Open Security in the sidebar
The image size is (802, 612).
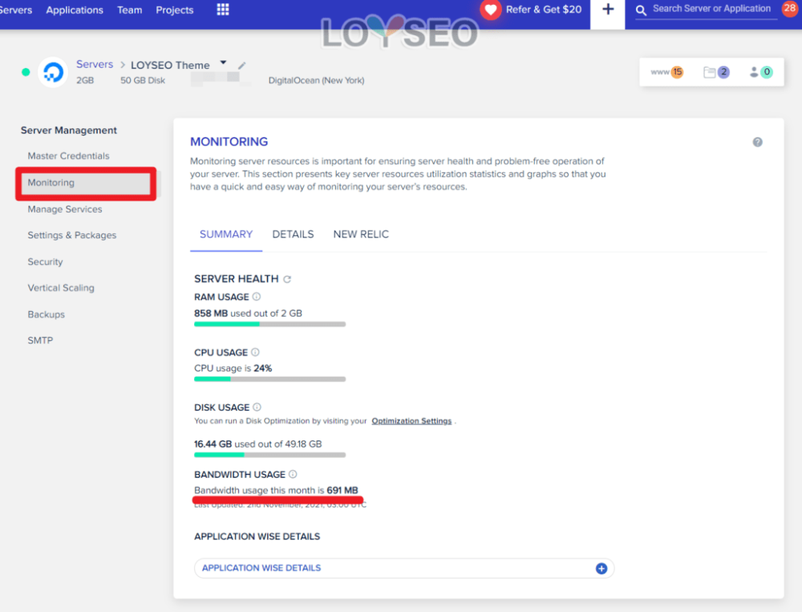click(45, 262)
